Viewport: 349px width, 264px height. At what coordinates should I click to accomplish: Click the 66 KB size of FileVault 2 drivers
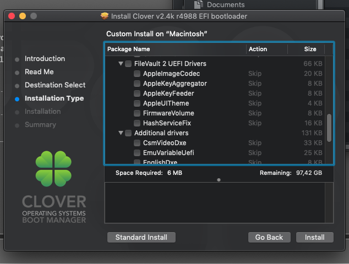[313, 64]
